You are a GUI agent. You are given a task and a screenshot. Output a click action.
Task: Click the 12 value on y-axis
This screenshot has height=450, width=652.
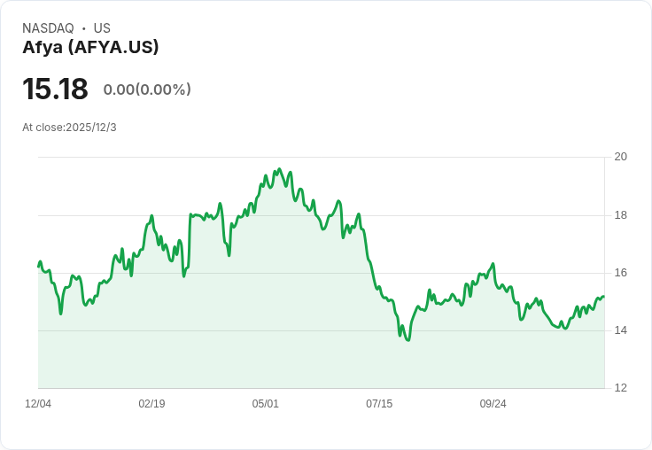[621, 388]
